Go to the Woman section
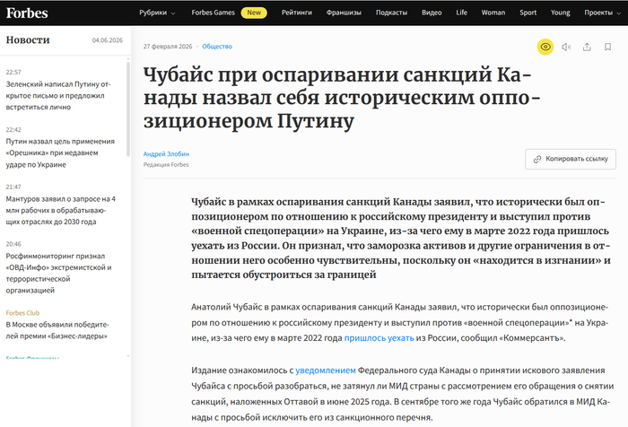628x427 pixels. 493,13
